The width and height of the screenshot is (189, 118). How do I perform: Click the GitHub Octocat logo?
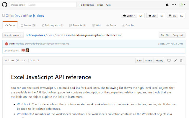click(5, 5)
